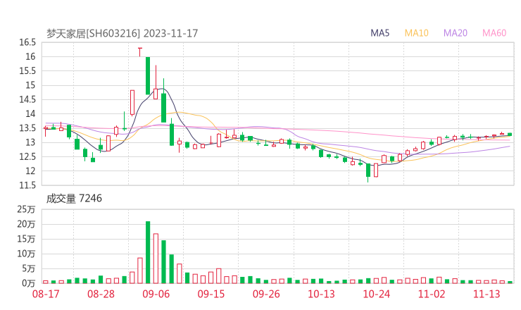Click the 11-13 date axis label
The height and width of the screenshot is (310, 521).
(487, 294)
